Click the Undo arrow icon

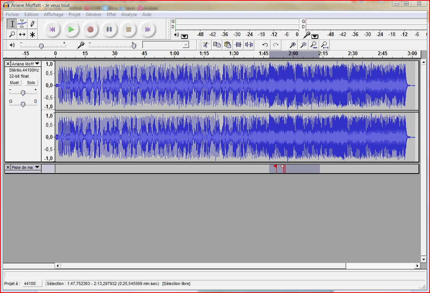coord(265,45)
